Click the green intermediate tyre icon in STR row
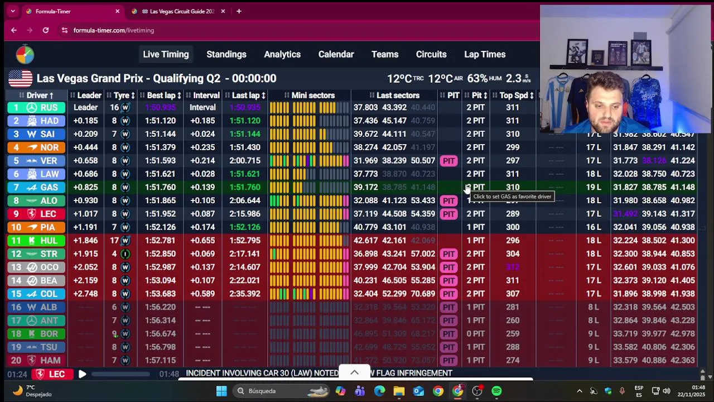 (126, 253)
